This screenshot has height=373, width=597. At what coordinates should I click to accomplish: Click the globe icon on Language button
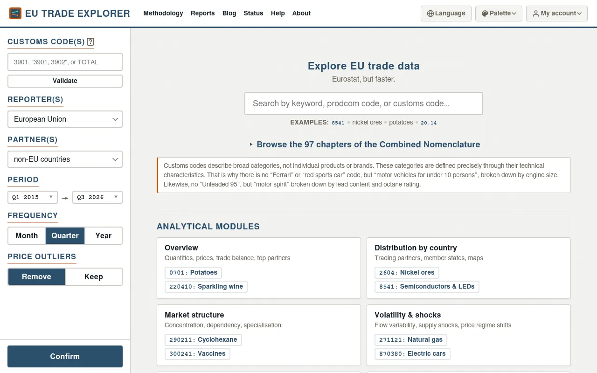[430, 14]
